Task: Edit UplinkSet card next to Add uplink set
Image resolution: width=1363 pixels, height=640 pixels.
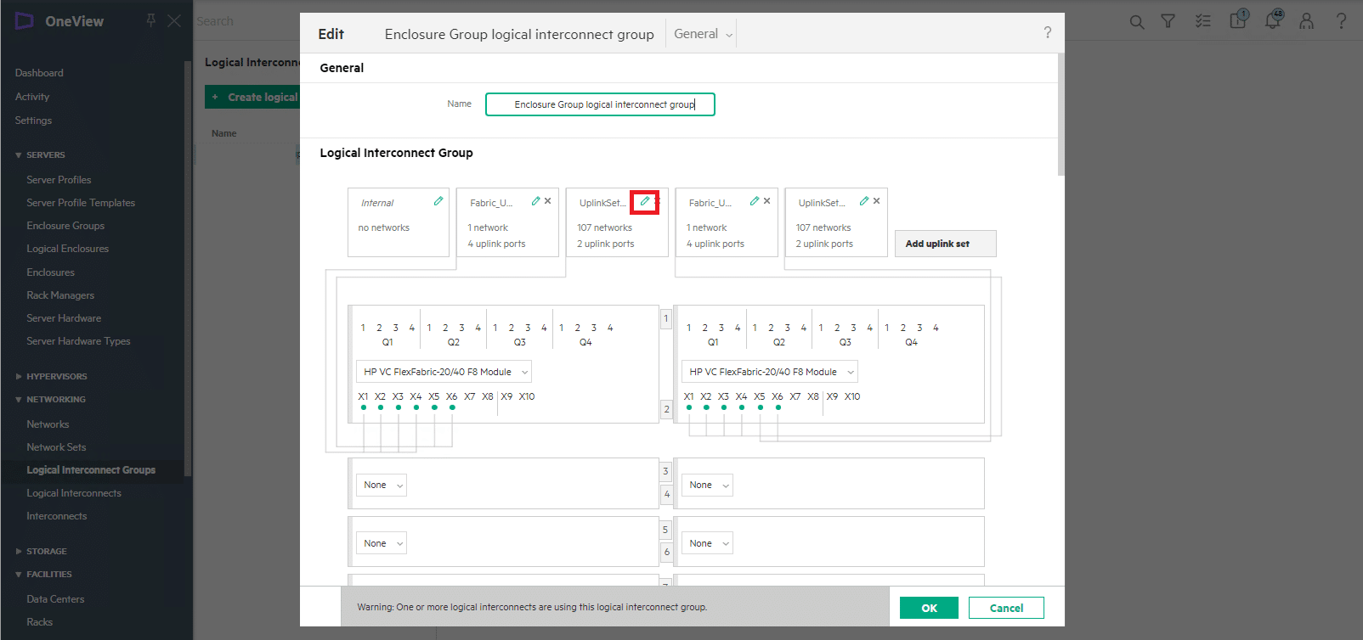Action: click(864, 201)
